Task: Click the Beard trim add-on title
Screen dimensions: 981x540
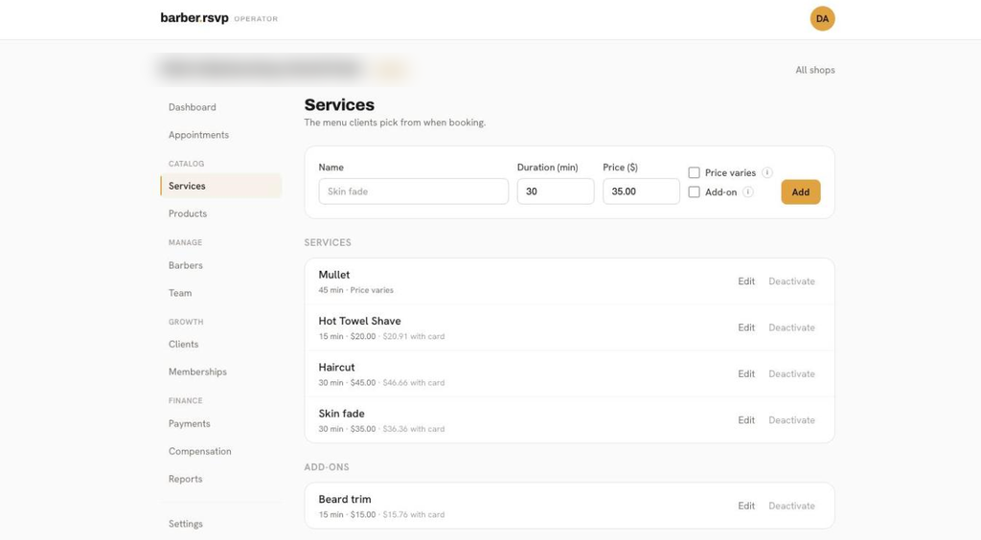Action: click(345, 499)
